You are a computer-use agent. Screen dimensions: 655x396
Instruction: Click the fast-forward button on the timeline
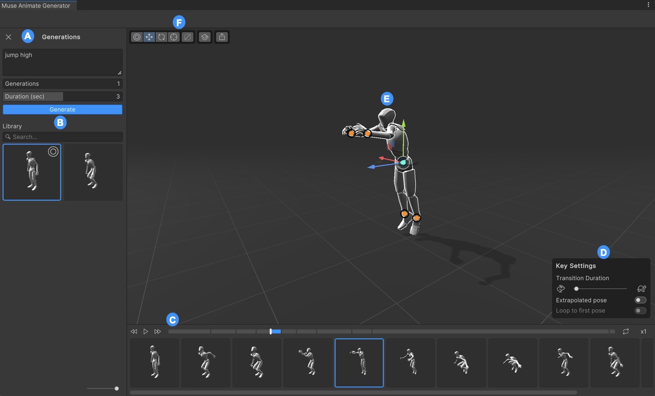coord(158,332)
